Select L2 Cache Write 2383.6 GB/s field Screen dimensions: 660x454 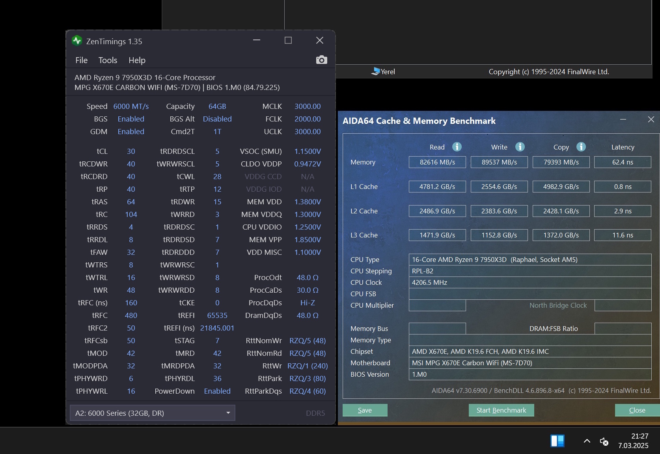[x=499, y=211]
